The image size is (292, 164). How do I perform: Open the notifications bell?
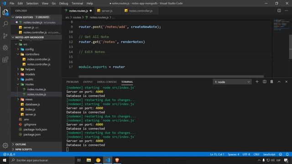[x=287, y=154]
